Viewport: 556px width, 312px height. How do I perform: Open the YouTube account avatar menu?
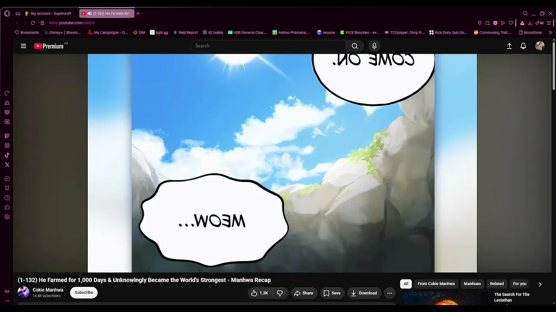[540, 46]
